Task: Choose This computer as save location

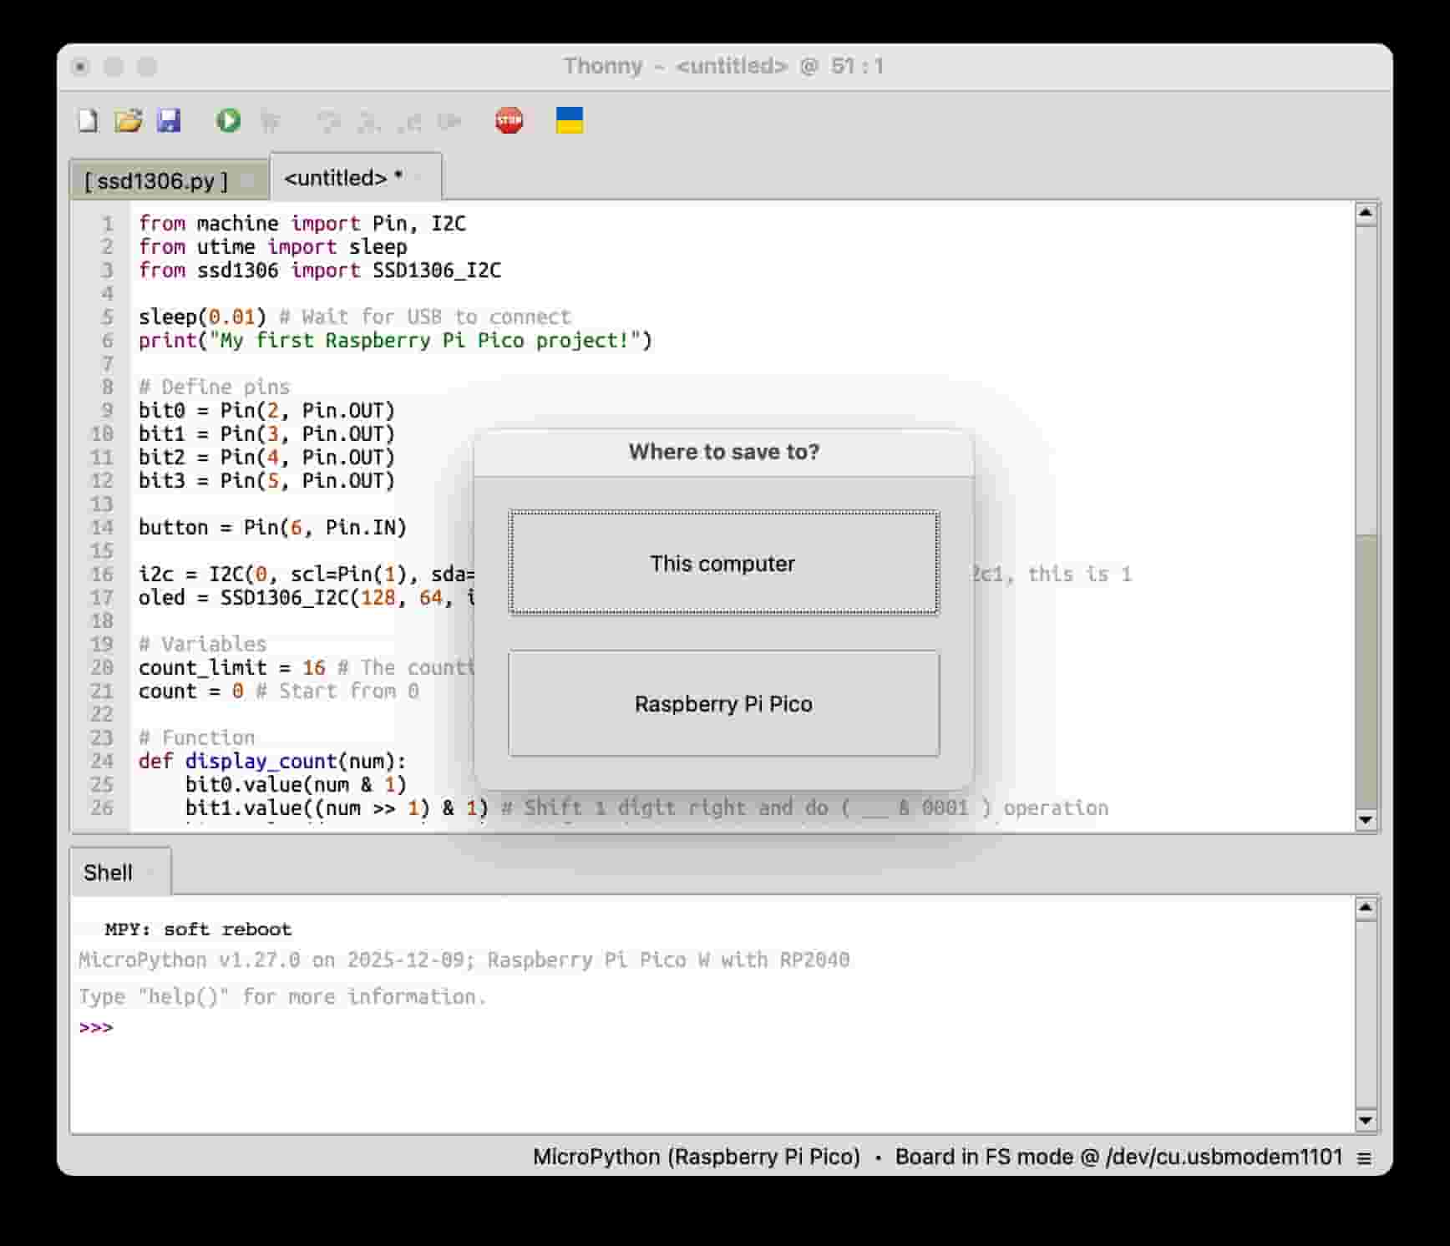Action: tap(723, 563)
